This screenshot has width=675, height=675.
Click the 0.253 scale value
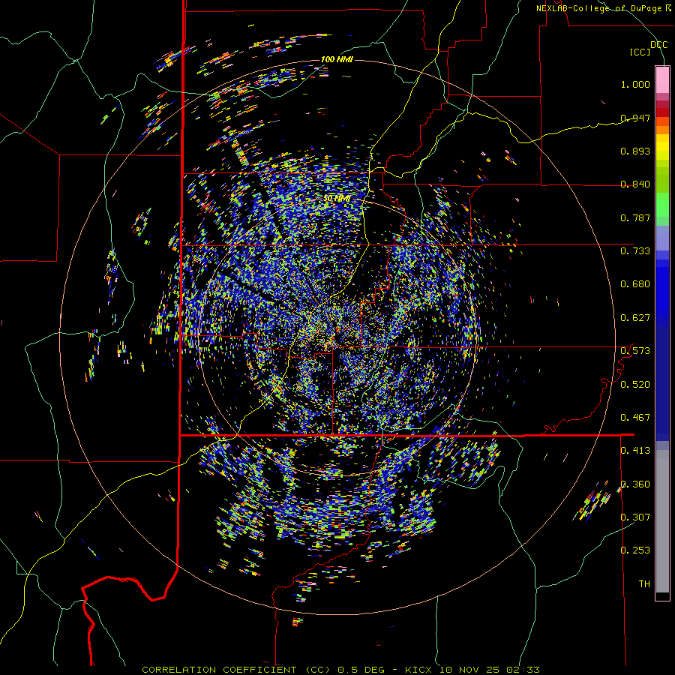pyautogui.click(x=635, y=550)
